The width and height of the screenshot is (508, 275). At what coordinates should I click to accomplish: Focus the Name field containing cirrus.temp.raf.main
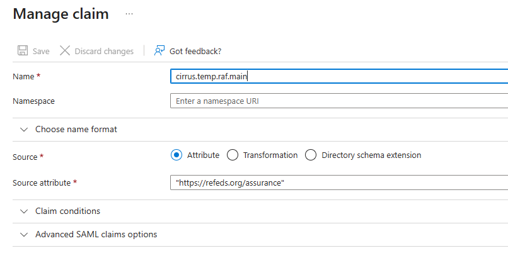[x=339, y=76]
